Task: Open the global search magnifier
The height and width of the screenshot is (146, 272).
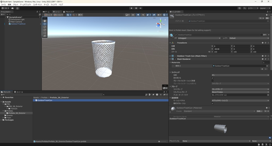Action: tap(244, 8)
